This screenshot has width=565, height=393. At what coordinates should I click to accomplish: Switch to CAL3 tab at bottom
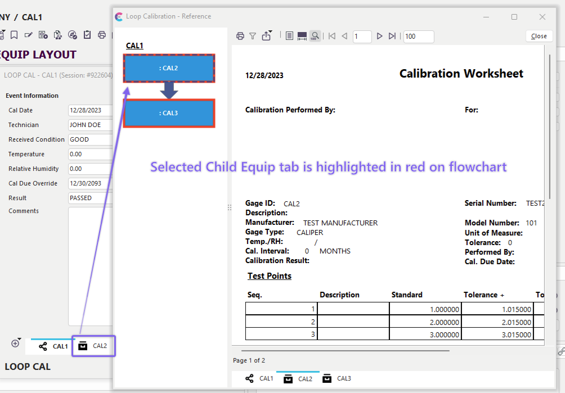[337, 379]
